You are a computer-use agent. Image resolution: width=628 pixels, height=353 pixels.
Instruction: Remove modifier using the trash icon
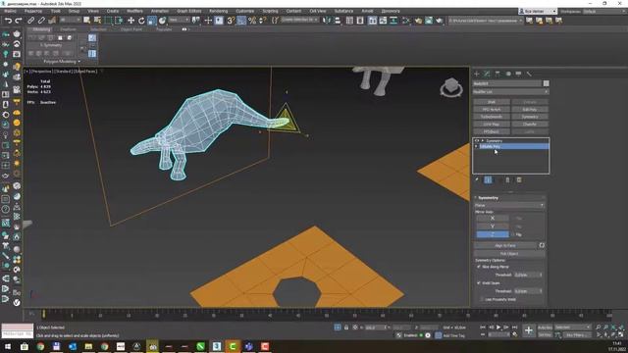(507, 180)
